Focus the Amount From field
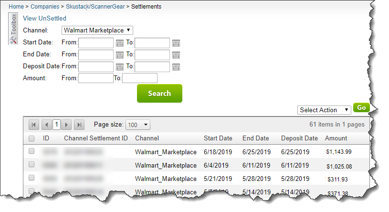The width and height of the screenshot is (389, 212). [x=96, y=78]
